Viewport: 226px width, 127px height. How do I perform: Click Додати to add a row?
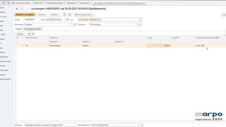(20, 34)
